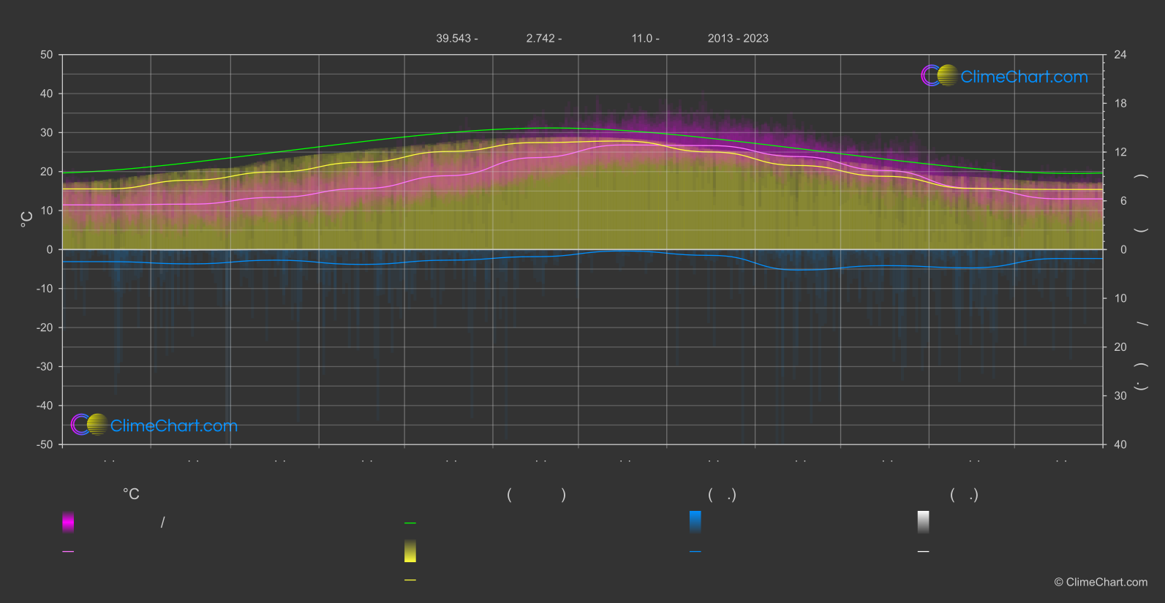Click the ClimeChart.com logo at bottom left

tap(154, 425)
